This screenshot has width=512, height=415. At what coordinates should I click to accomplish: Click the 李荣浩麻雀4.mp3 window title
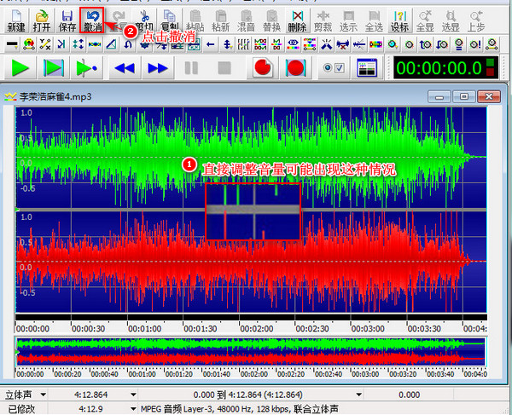pyautogui.click(x=55, y=97)
